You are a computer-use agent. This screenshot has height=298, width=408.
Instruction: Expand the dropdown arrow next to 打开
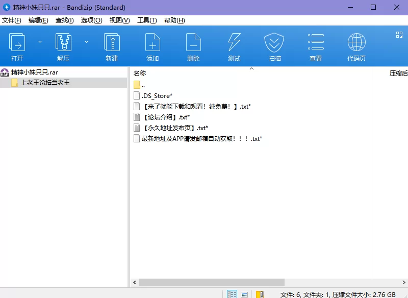click(x=40, y=42)
